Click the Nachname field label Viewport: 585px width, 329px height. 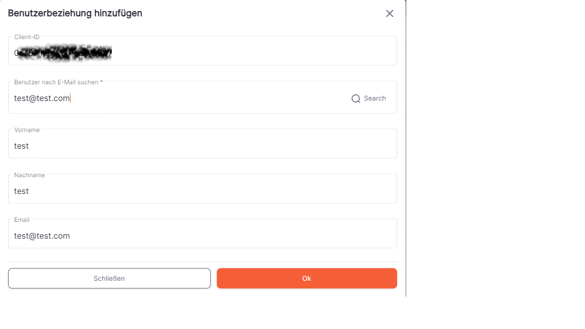pos(29,175)
